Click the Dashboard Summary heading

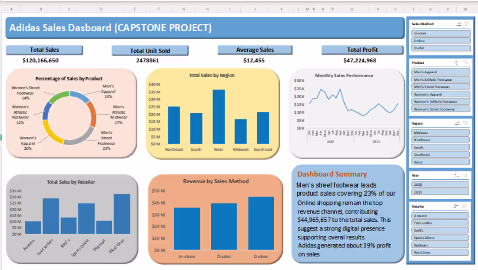[x=332, y=174]
